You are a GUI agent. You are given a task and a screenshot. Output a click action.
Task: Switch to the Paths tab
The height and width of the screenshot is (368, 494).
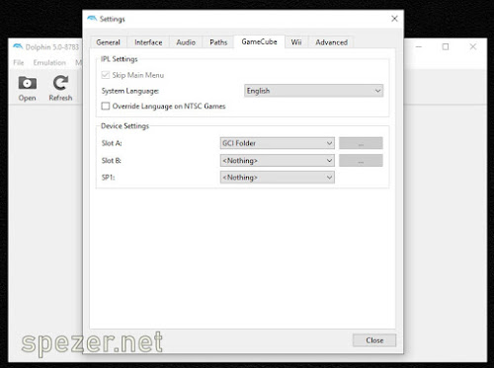(x=218, y=42)
